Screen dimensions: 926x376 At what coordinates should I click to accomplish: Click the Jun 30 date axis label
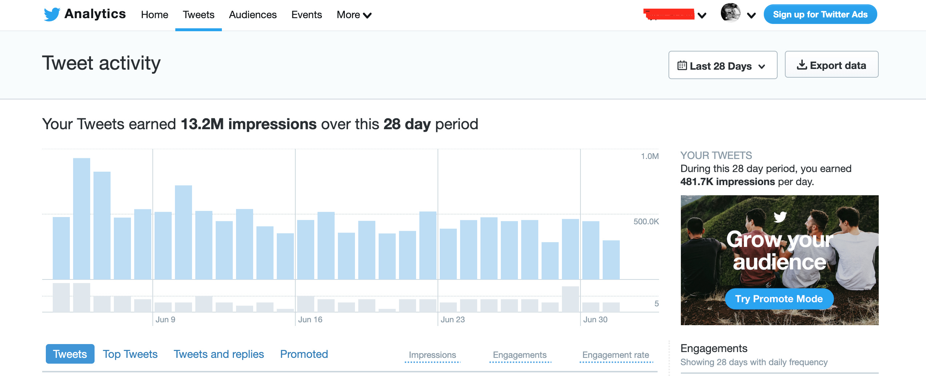pyautogui.click(x=595, y=319)
